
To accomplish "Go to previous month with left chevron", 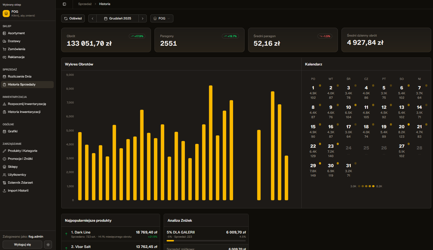I will tap(92, 19).
